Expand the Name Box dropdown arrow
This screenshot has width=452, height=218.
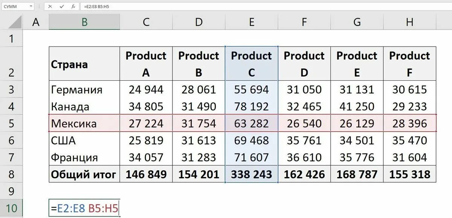[31, 6]
